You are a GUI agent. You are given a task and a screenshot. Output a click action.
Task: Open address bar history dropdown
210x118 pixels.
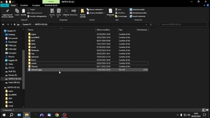pyautogui.click(x=146, y=25)
